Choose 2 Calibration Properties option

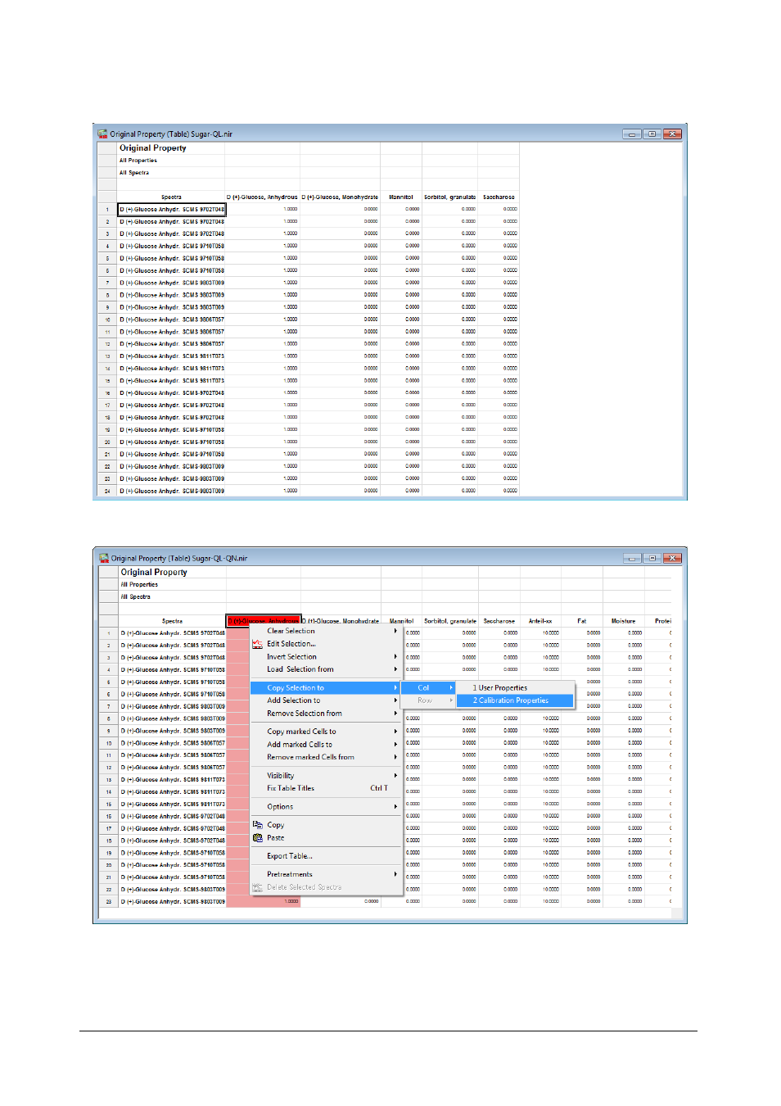pyautogui.click(x=516, y=700)
